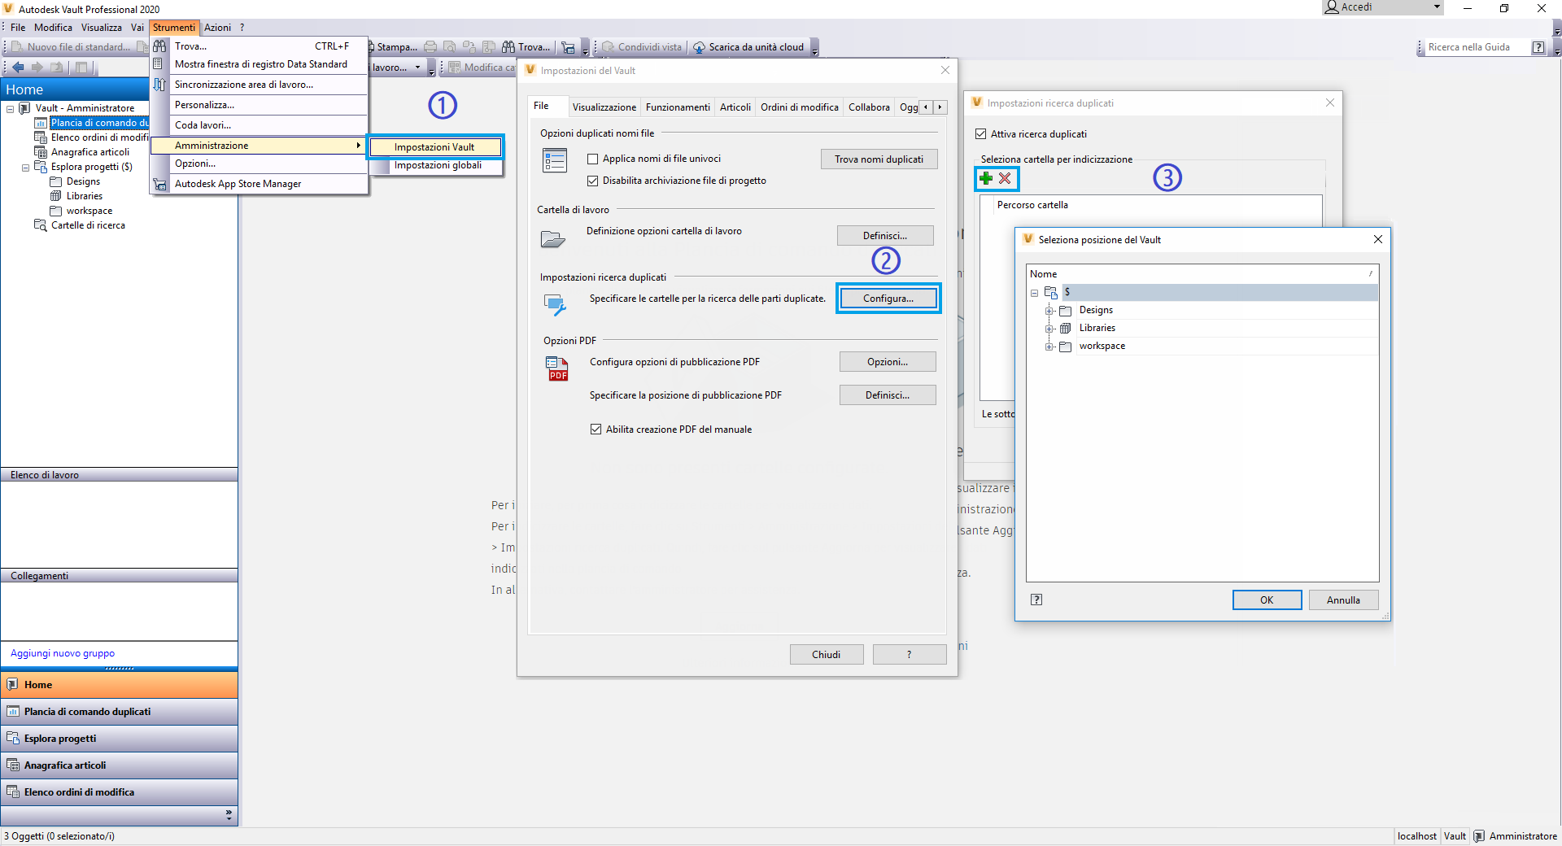
Task: Click the Plancia di comando dashboard tree icon
Action: pyautogui.click(x=41, y=123)
